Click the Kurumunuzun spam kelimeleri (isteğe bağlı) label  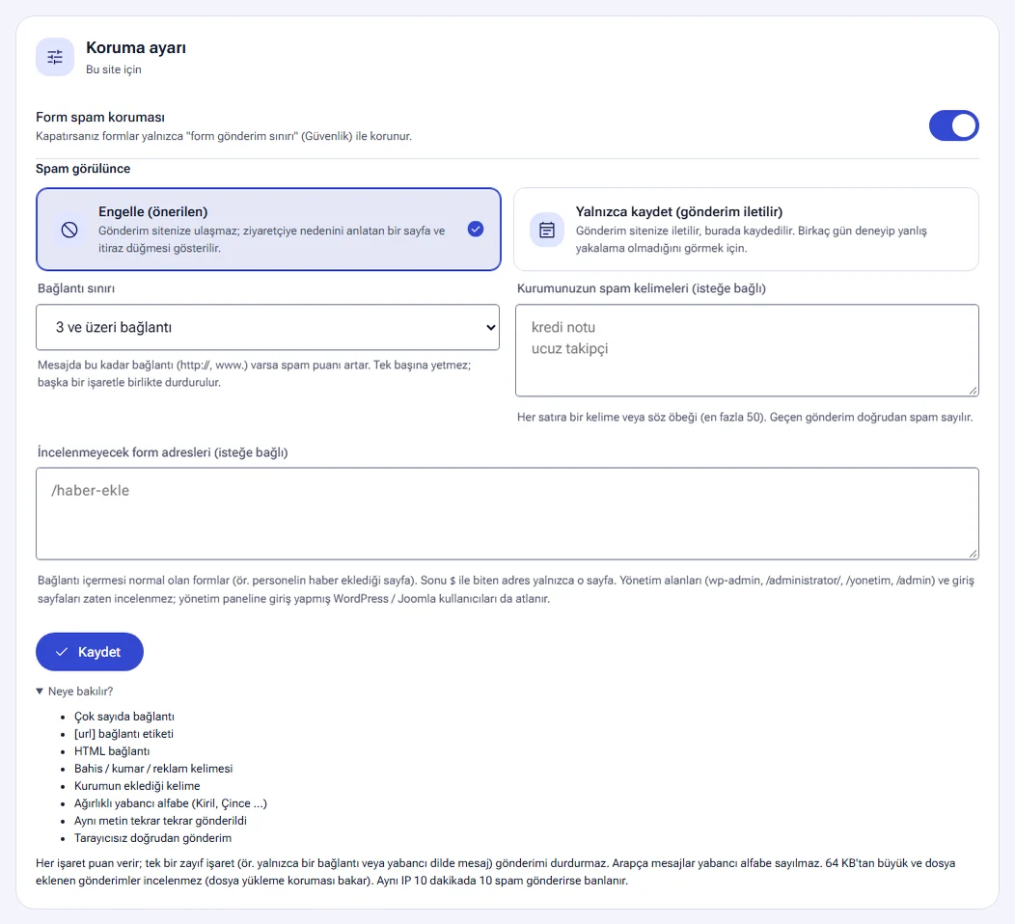pos(641,288)
